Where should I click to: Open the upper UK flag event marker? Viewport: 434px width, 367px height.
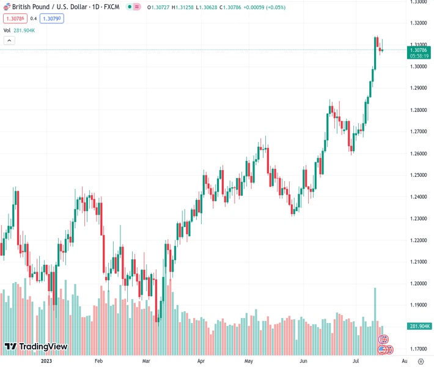tap(384, 339)
